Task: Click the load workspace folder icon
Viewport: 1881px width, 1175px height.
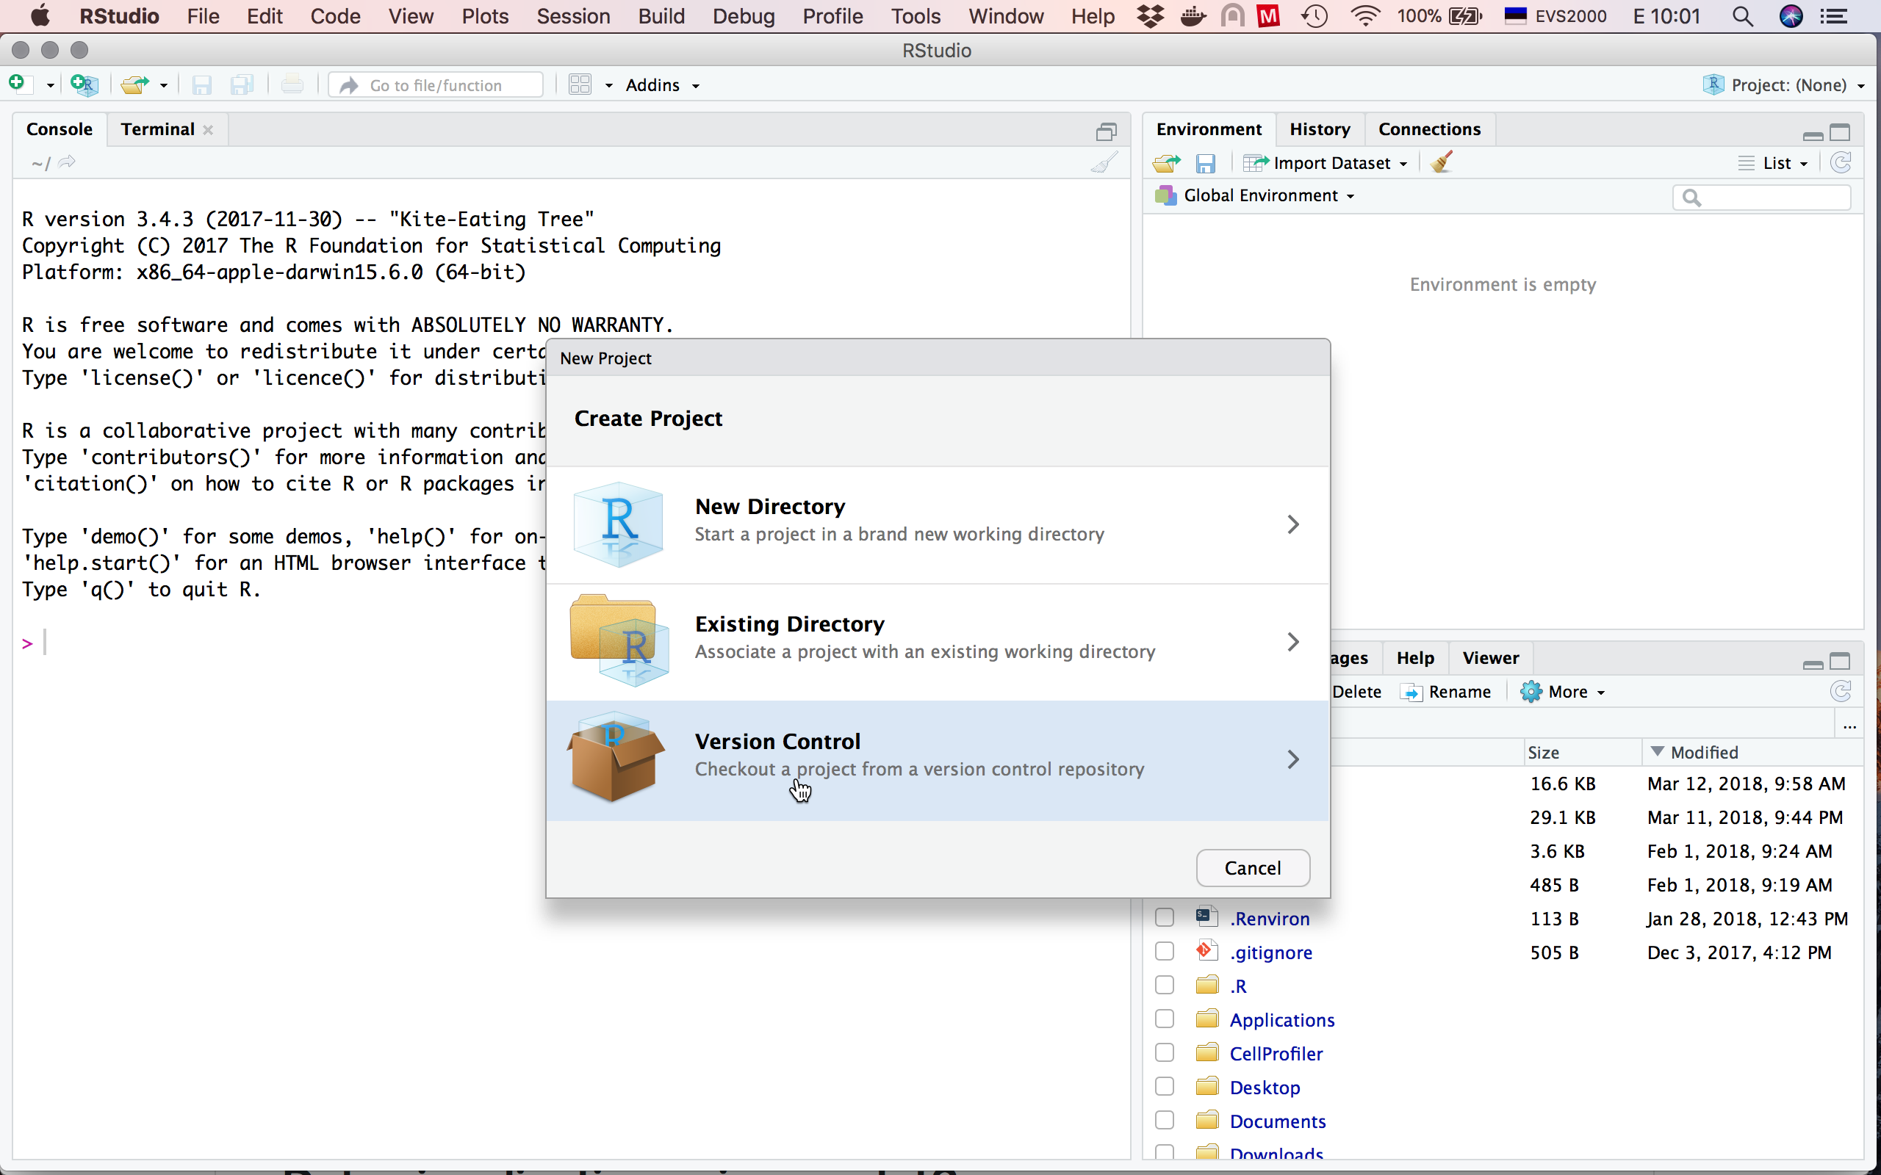Action: tap(1166, 163)
